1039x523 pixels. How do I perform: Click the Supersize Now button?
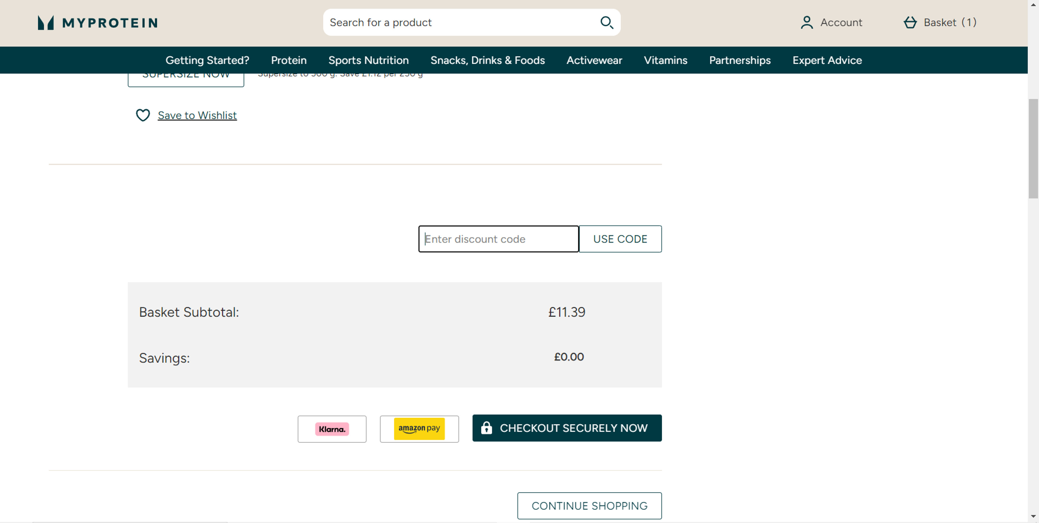coord(186,80)
